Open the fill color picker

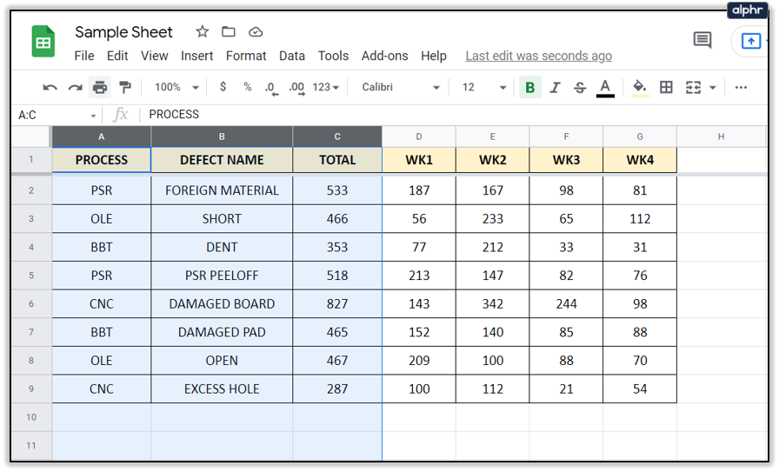pyautogui.click(x=640, y=87)
